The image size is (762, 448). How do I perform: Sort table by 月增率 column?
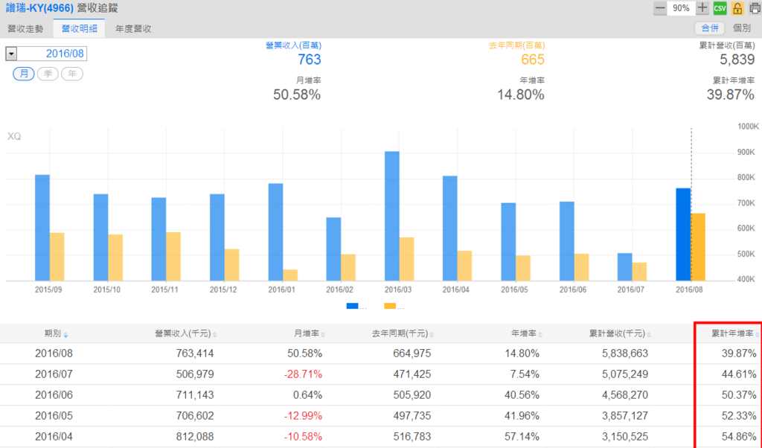click(x=309, y=334)
